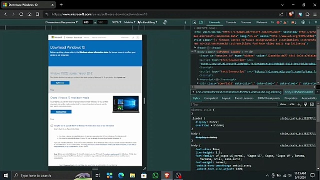Open the No throttling dropdown
The width and height of the screenshot is (320, 180).
point(147,22)
